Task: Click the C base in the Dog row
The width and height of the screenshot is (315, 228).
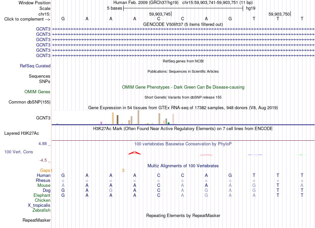Action: click(158, 190)
